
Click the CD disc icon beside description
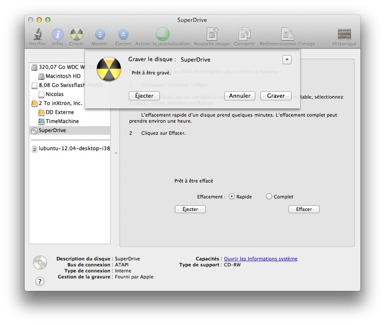pos(40,262)
